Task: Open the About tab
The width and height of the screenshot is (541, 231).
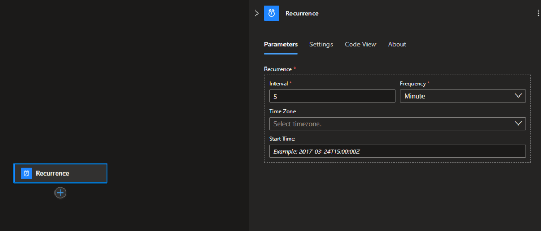Action: pyautogui.click(x=397, y=44)
